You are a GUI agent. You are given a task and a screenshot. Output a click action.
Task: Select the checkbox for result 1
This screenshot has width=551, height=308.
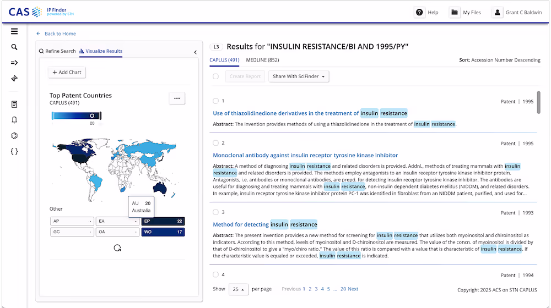pyautogui.click(x=216, y=101)
